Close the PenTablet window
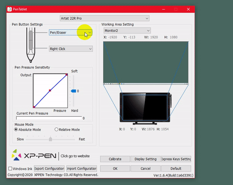233x185 pixels. pos(188,9)
